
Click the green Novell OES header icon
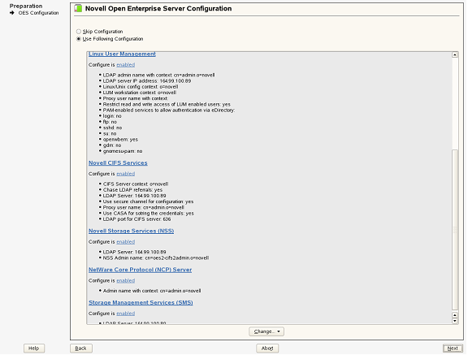click(78, 8)
